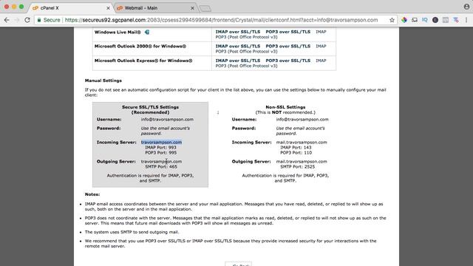Click the Go Back button at bottom
Viewport: 473px width, 266px height.
click(x=238, y=265)
